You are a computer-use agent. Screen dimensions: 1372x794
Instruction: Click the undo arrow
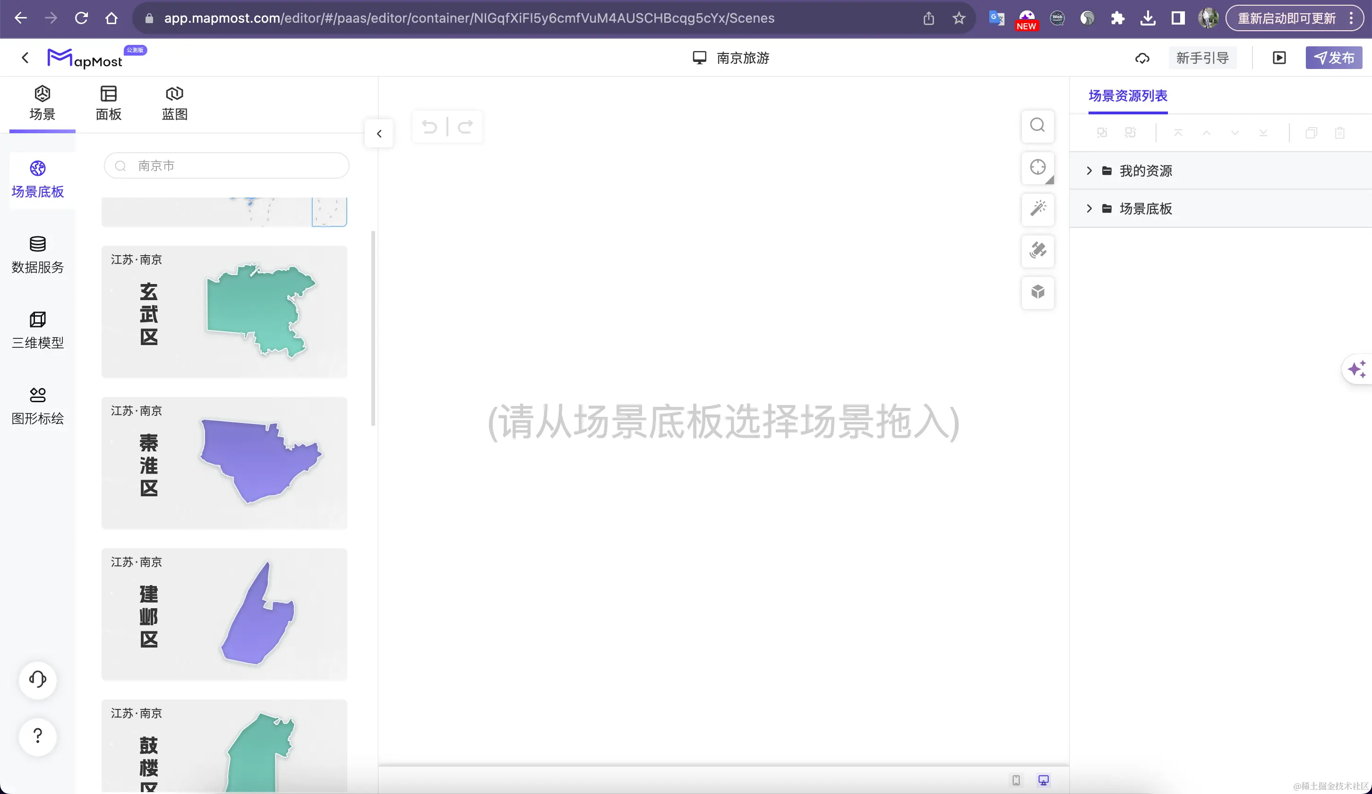coord(429,128)
